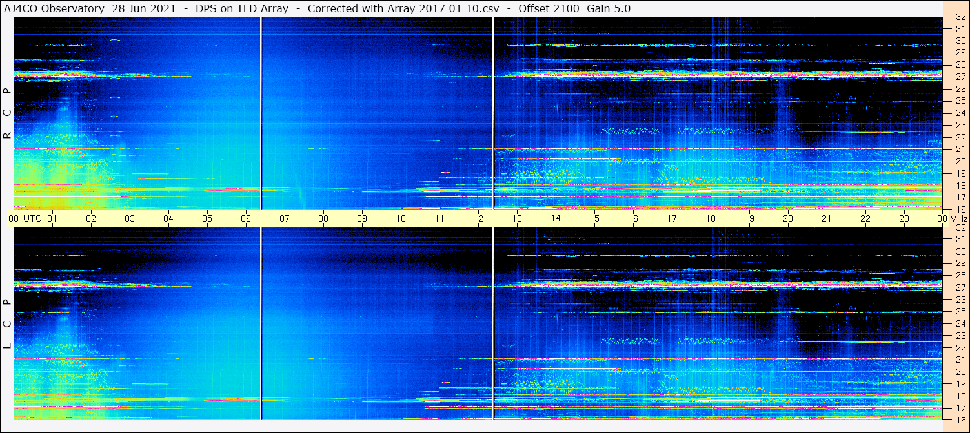
Task: Select the 18 hour tick on time axis
Action: (x=710, y=218)
